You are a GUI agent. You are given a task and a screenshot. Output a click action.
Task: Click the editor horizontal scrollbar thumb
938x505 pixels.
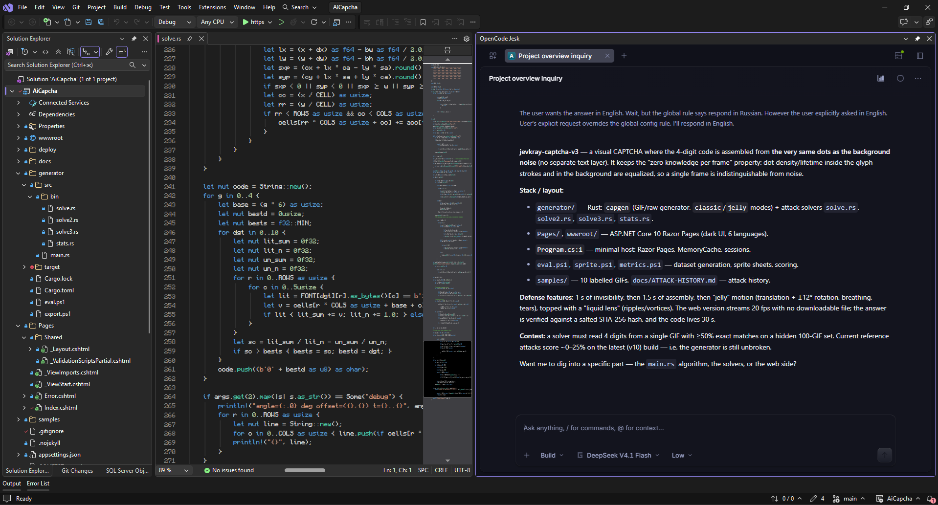point(305,470)
